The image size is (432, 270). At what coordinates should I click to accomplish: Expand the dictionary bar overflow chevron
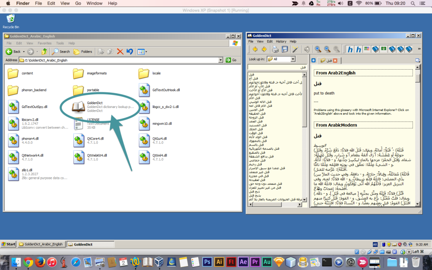pyautogui.click(x=419, y=49)
